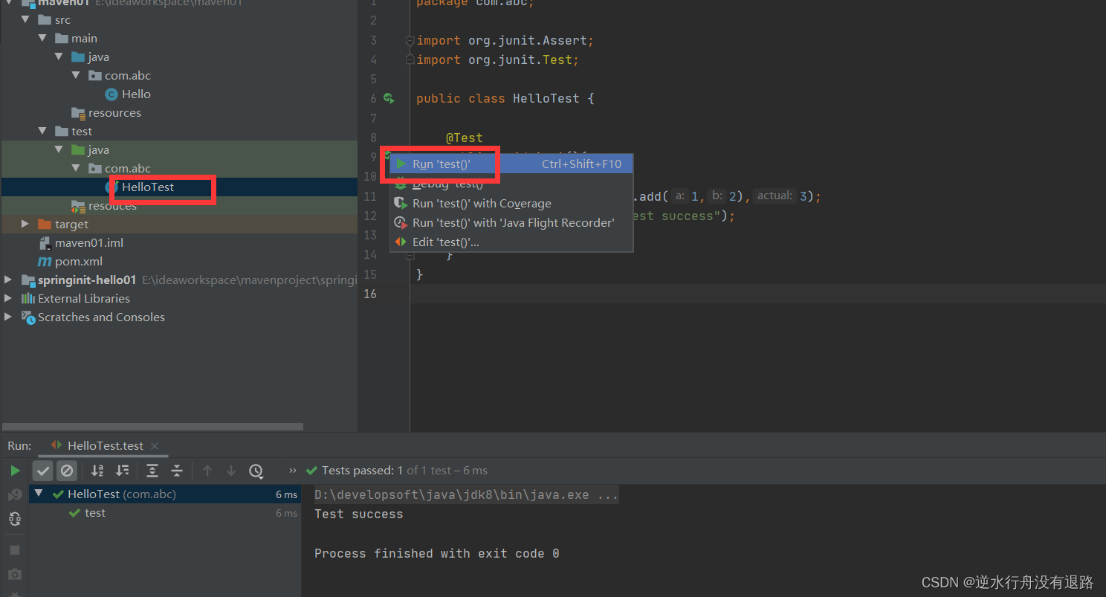Image resolution: width=1106 pixels, height=597 pixels.
Task: Expand External Libraries node
Action: pos(8,299)
